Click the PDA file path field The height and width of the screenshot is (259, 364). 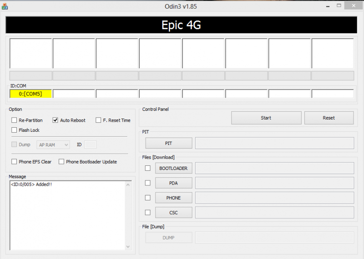[x=274, y=183]
